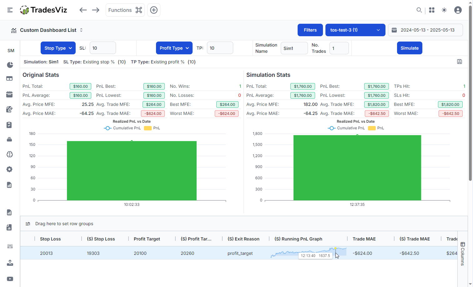
Task: Click the brain icon in the sidebar
Action: (9, 154)
